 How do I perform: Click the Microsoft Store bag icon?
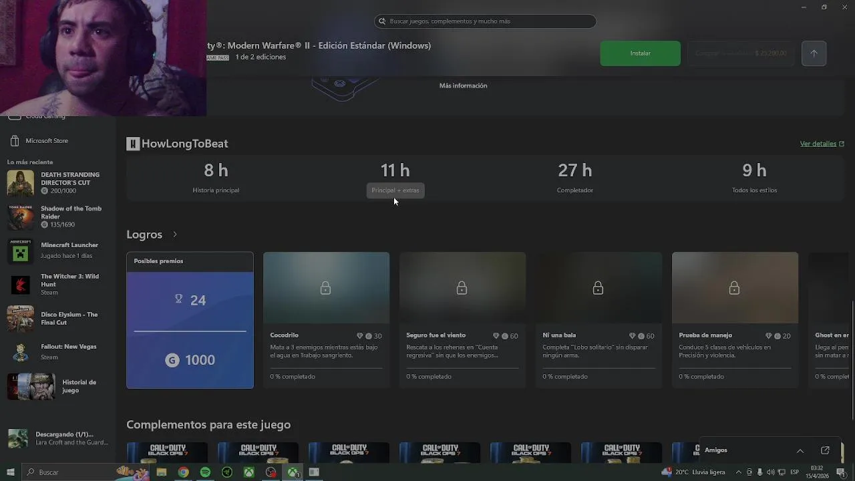coord(15,141)
